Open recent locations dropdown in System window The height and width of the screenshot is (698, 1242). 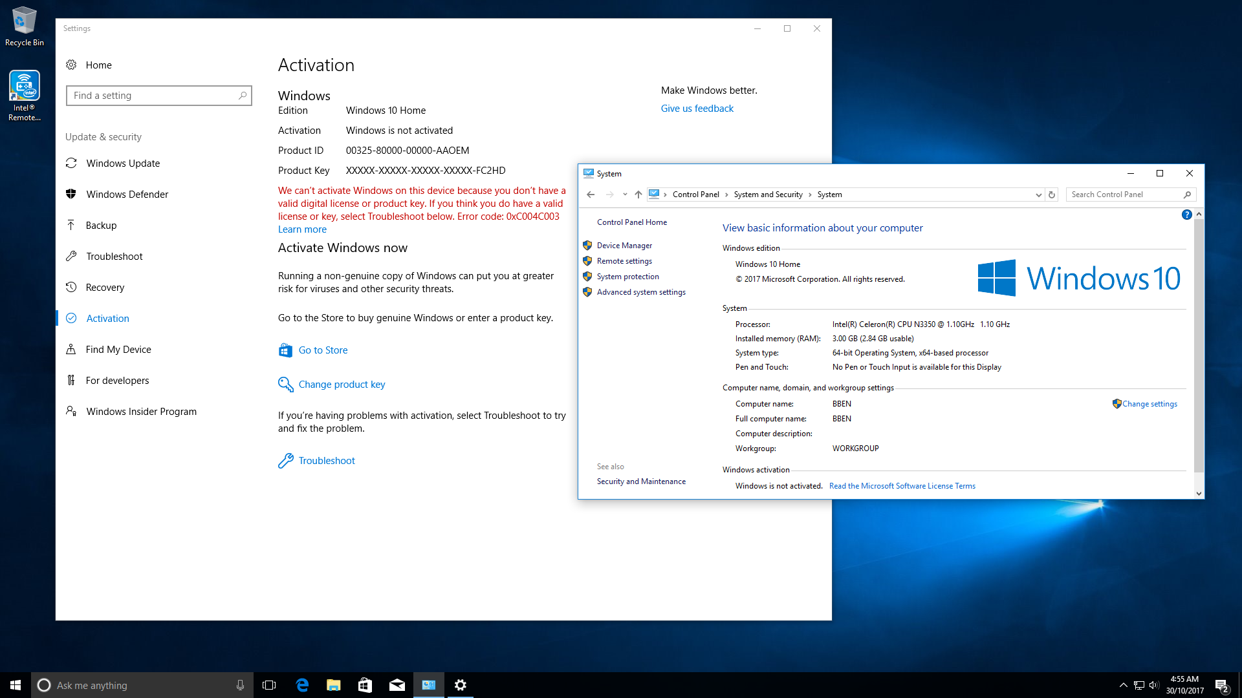point(625,195)
